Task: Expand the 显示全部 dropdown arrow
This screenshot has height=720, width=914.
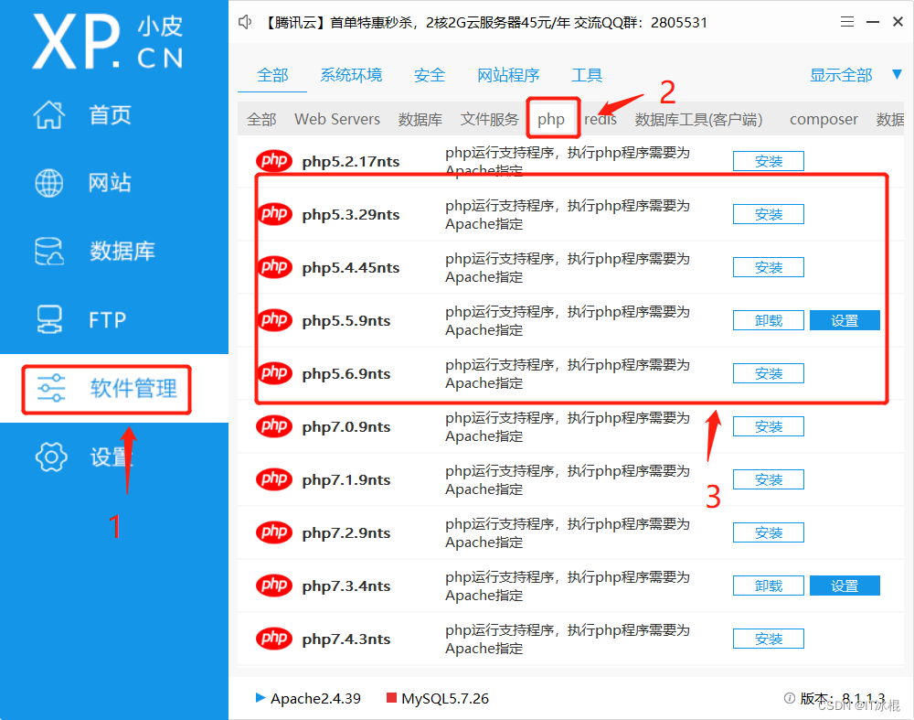Action: 898,74
